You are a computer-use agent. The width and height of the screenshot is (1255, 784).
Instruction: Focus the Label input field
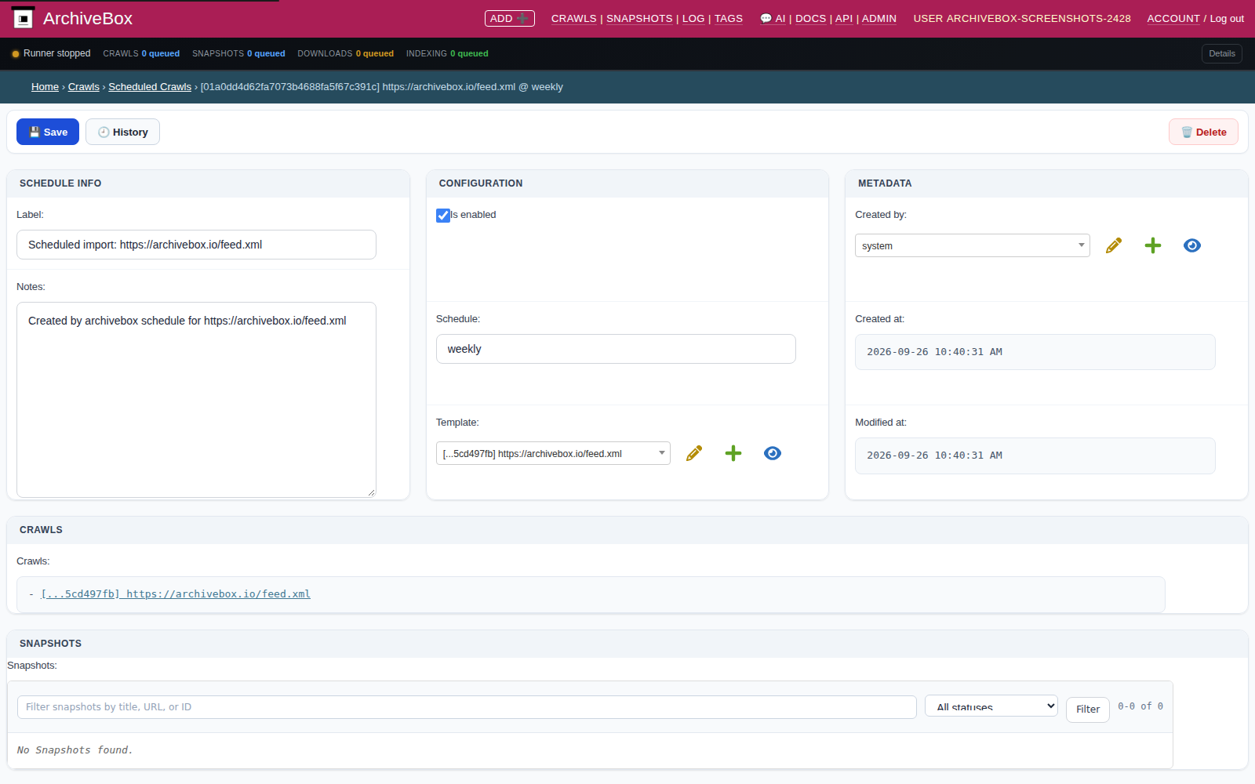[196, 245]
